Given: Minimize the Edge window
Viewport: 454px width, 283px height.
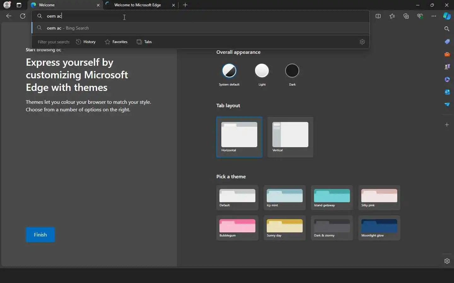Looking at the screenshot, I should [418, 5].
